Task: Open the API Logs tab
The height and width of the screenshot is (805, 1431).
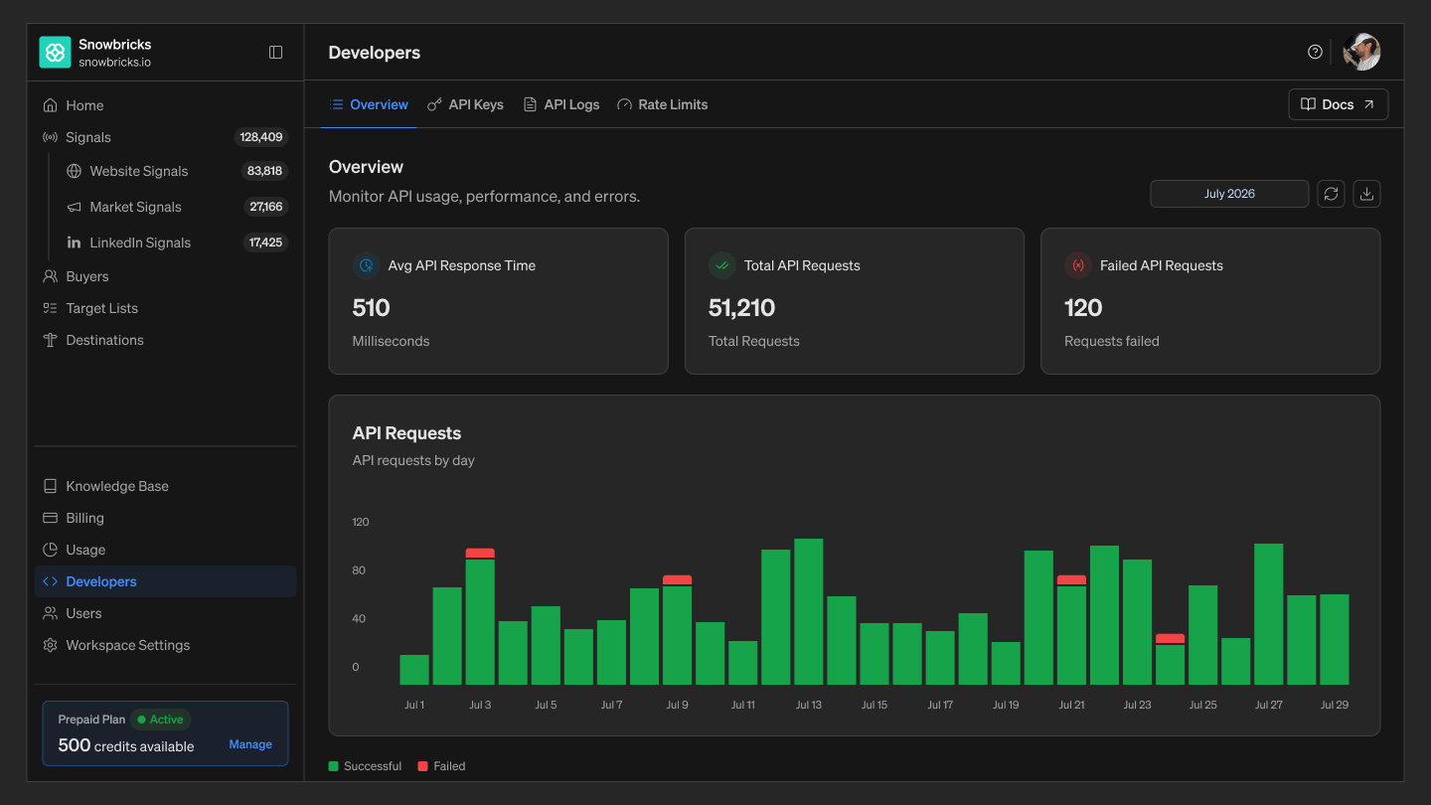Action: (x=561, y=104)
